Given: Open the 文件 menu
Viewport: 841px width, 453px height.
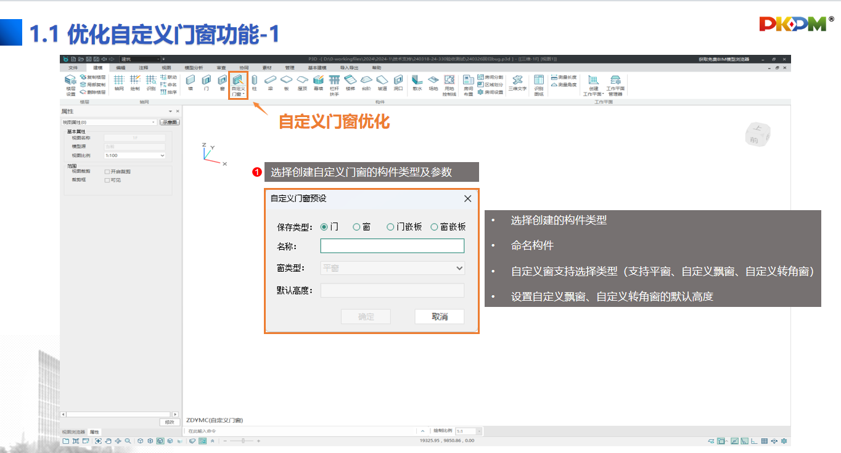Looking at the screenshot, I should [73, 67].
